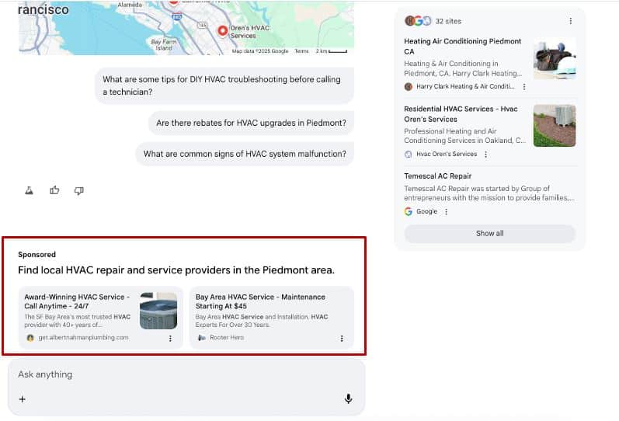Select the common signs of HVAC malfunction suggestion
The width and height of the screenshot is (619, 421).
click(x=245, y=154)
